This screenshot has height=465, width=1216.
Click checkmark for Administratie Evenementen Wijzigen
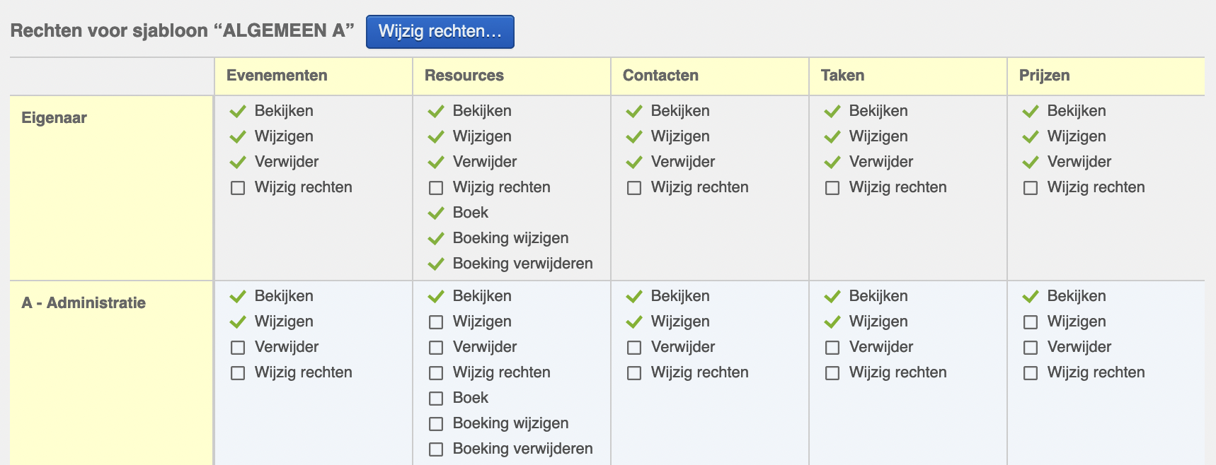click(x=238, y=322)
